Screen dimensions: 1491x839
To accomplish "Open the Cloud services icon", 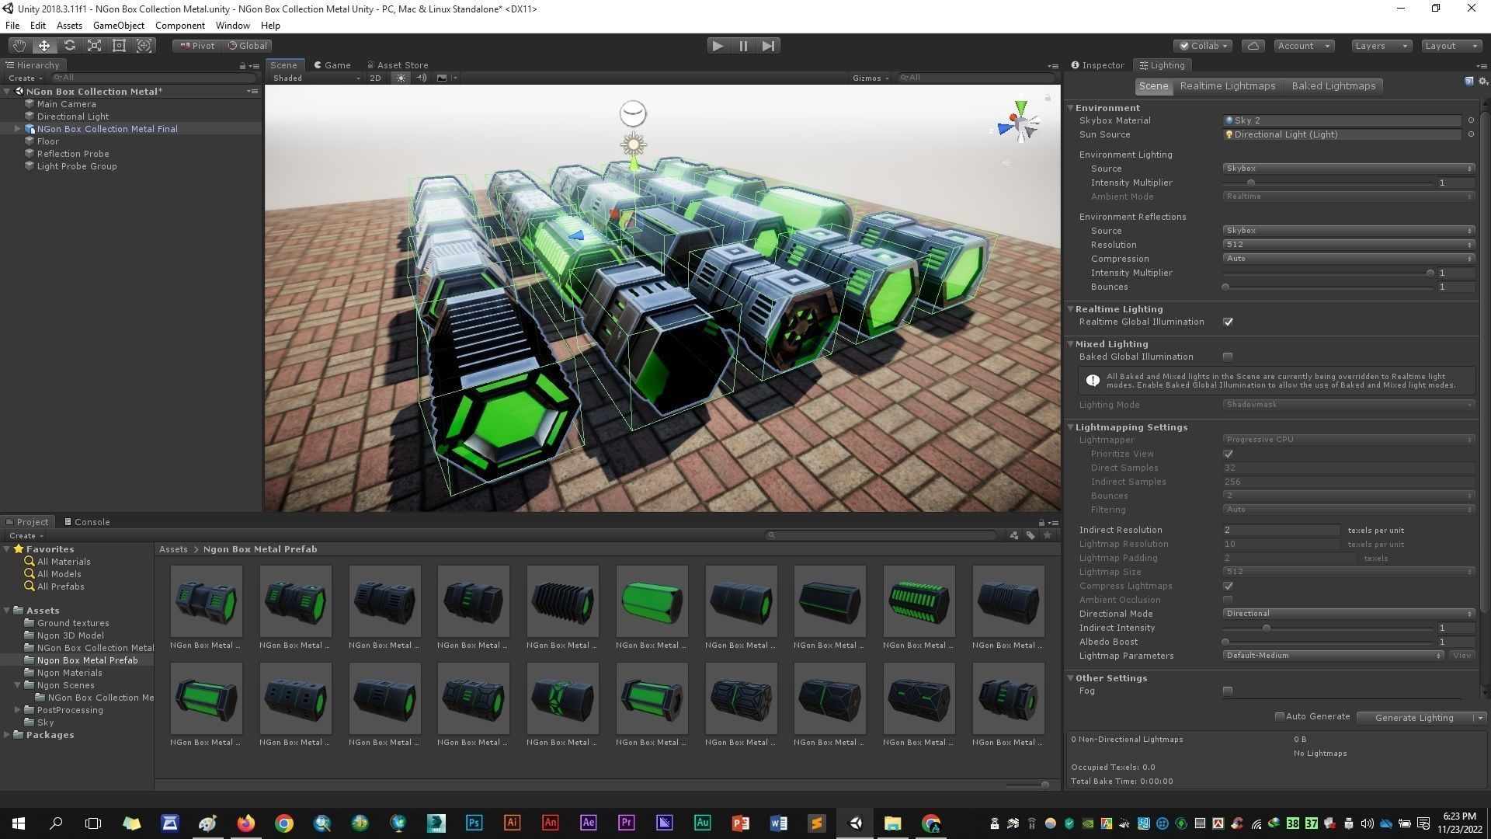I will click(x=1253, y=46).
